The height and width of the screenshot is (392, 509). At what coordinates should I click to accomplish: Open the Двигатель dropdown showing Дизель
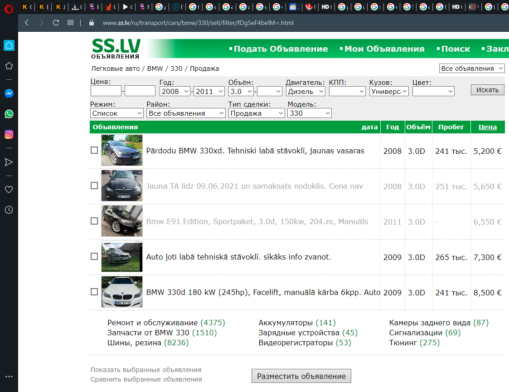pos(305,91)
